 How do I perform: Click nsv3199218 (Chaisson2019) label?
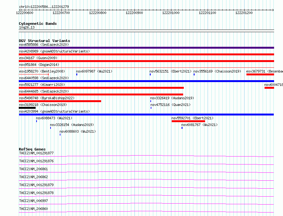click(43, 105)
